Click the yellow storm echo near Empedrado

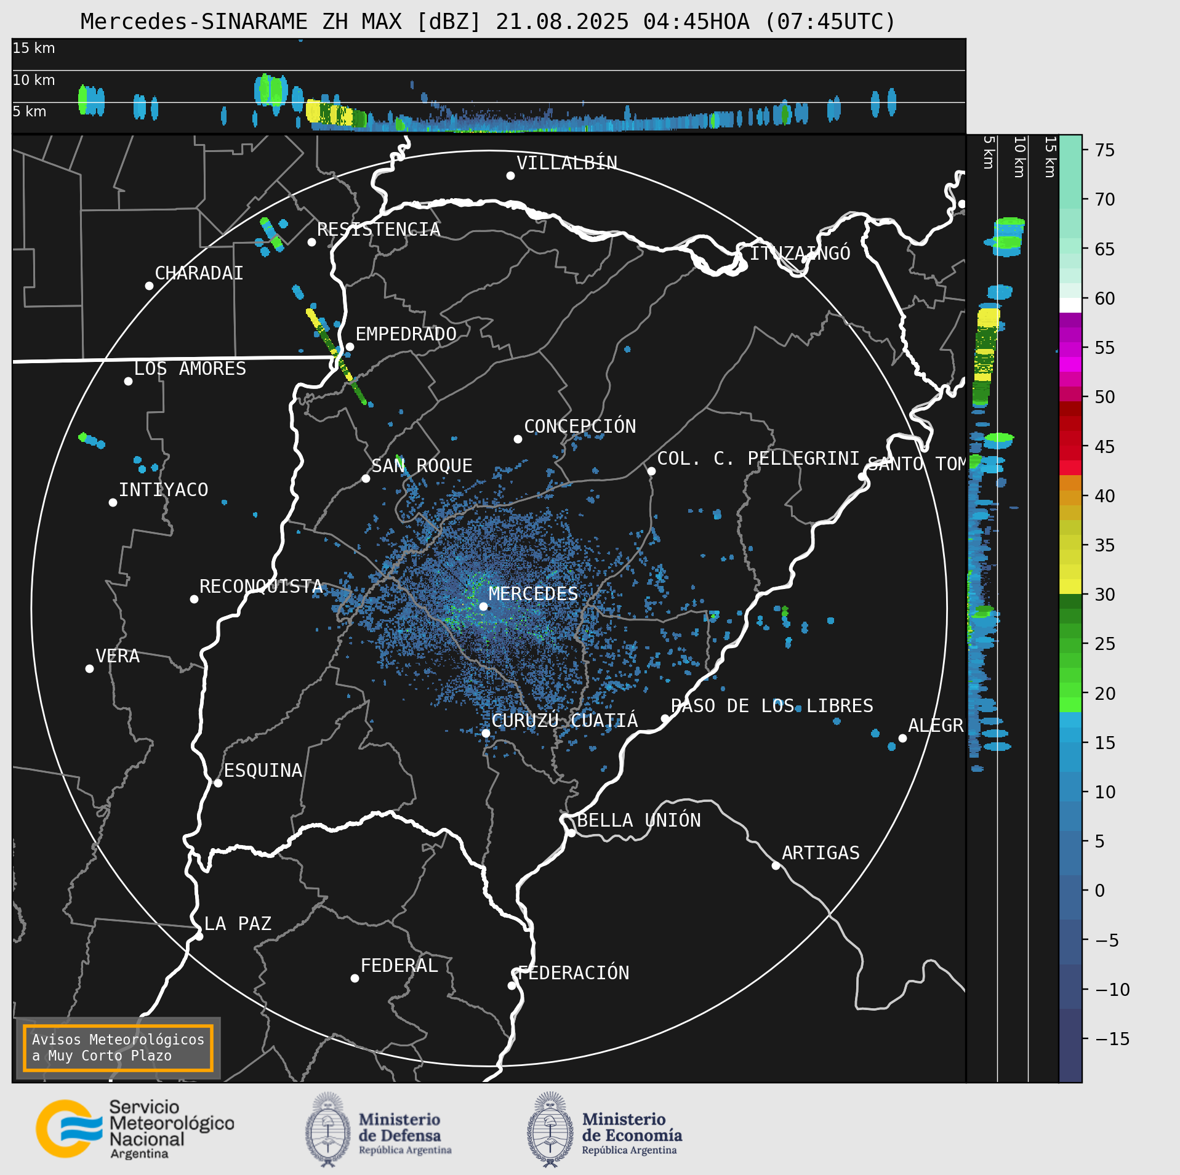coord(314,318)
